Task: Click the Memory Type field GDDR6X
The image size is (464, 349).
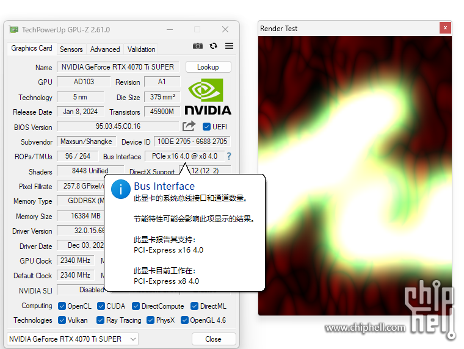Action: pos(81,201)
